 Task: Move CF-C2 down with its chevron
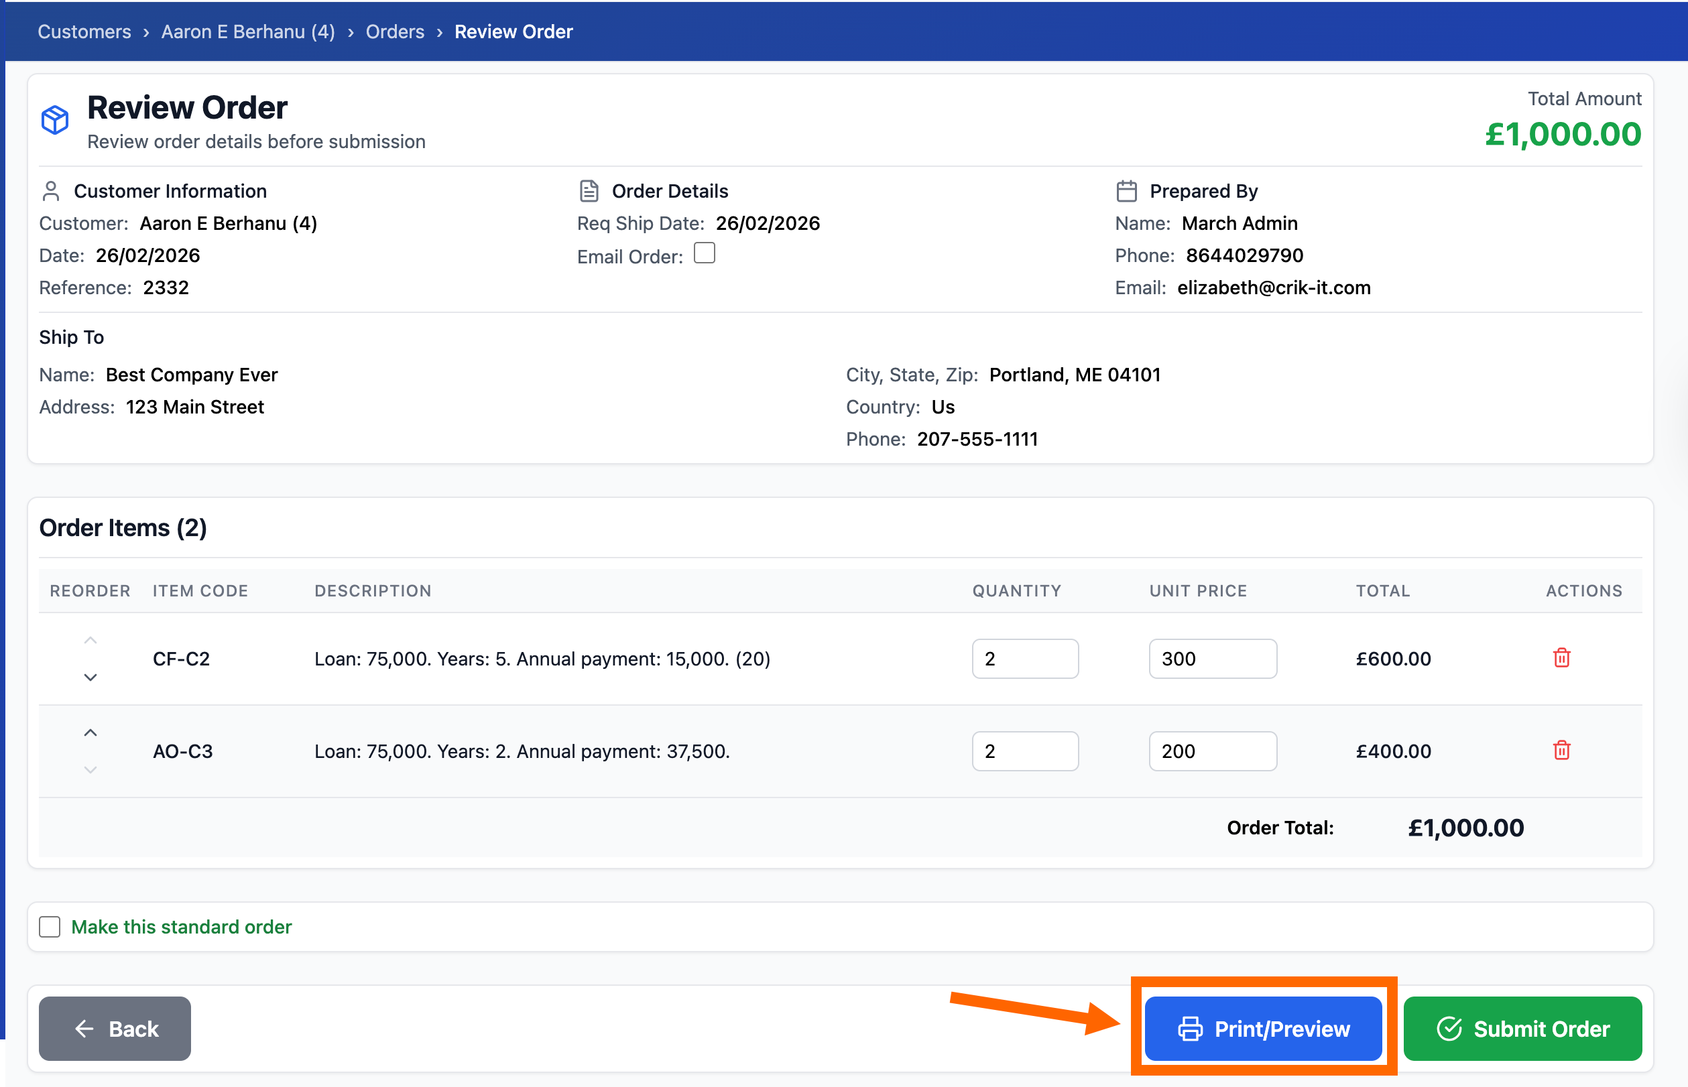pyautogui.click(x=91, y=678)
